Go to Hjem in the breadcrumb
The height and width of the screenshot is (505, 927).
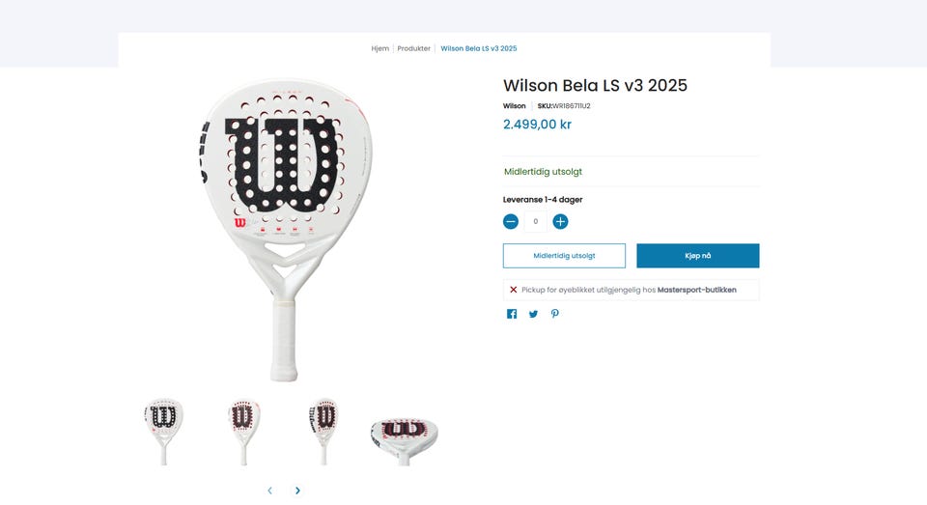(x=379, y=48)
